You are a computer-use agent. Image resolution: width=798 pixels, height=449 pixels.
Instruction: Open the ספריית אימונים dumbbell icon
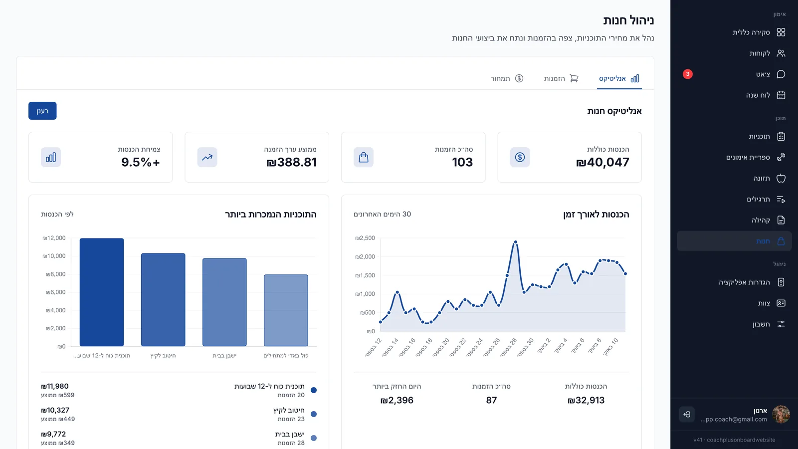point(781,158)
